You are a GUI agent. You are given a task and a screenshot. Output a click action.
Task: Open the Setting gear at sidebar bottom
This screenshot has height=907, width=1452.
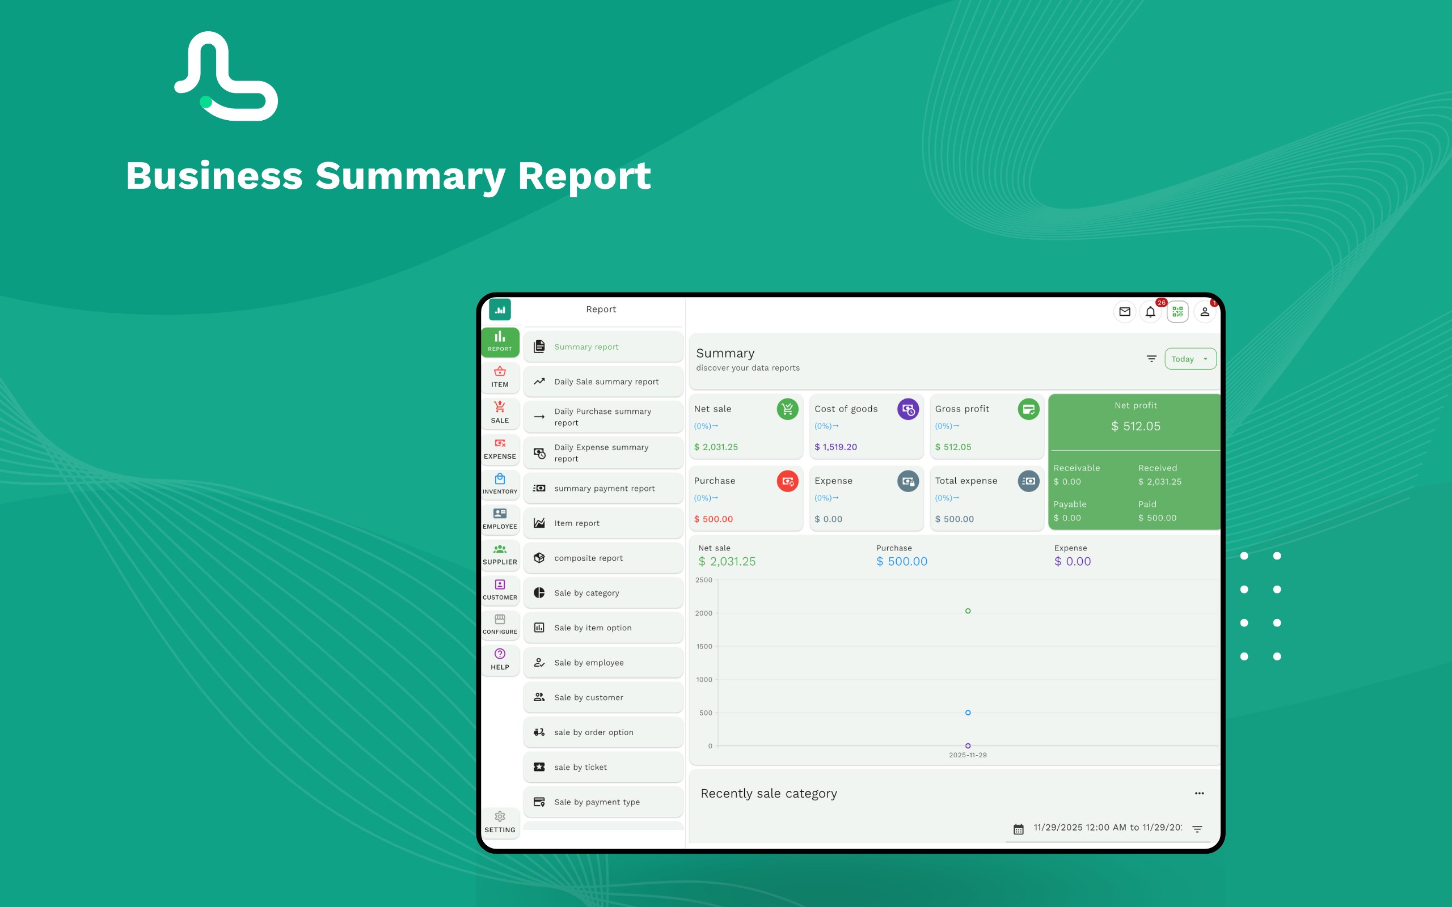click(500, 823)
